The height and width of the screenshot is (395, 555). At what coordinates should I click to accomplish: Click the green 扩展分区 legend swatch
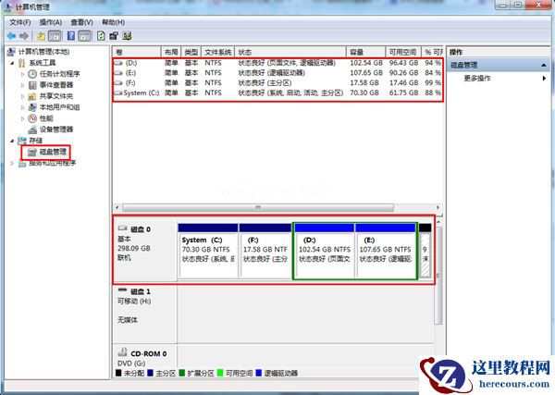coord(181,373)
